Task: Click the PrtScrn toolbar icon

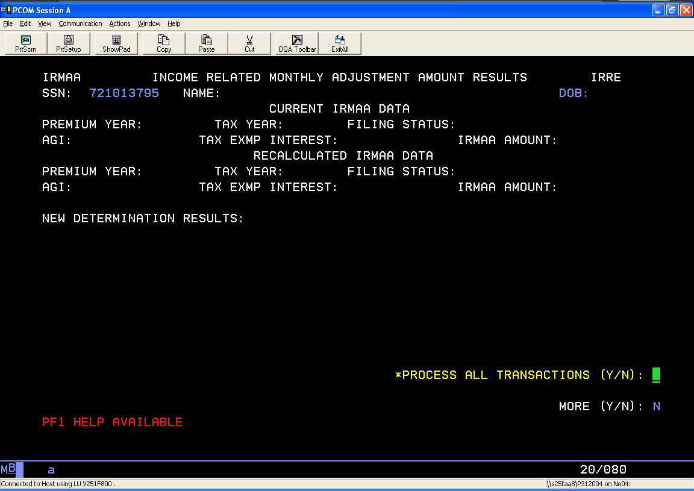Action: (x=26, y=43)
